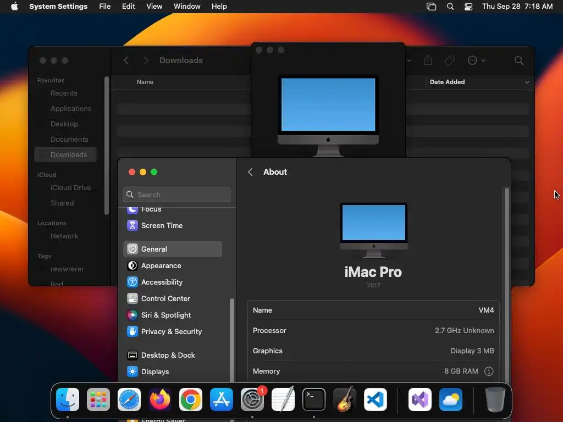This screenshot has width=563, height=422.
Task: Go forward in Finder Downloads window
Action: pos(146,60)
